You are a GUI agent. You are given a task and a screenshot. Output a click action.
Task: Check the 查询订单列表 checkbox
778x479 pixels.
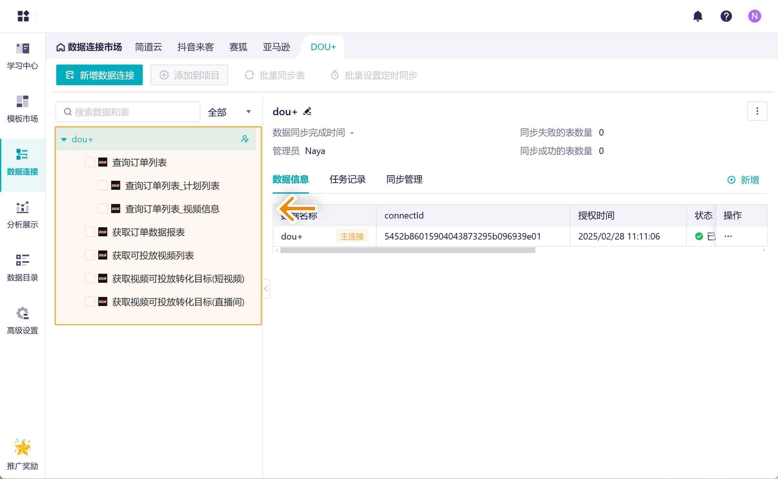pyautogui.click(x=89, y=162)
